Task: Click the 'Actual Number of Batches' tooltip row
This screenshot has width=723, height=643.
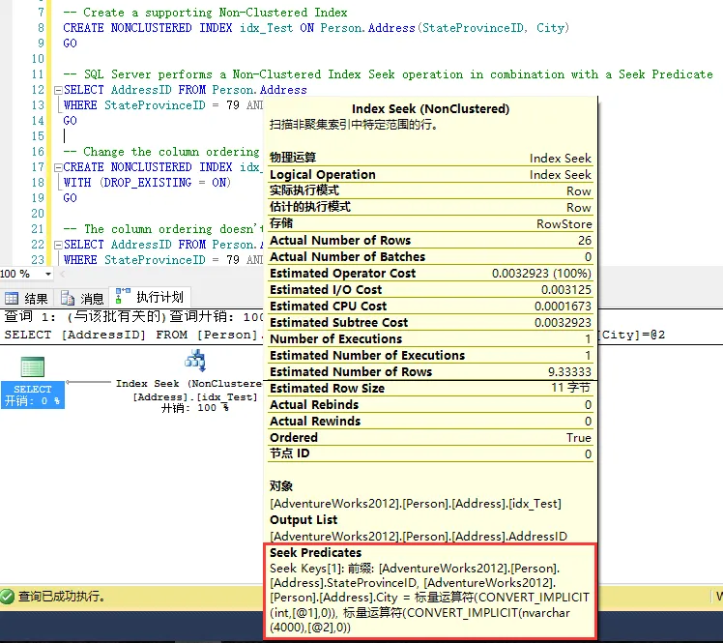Action: 430,257
